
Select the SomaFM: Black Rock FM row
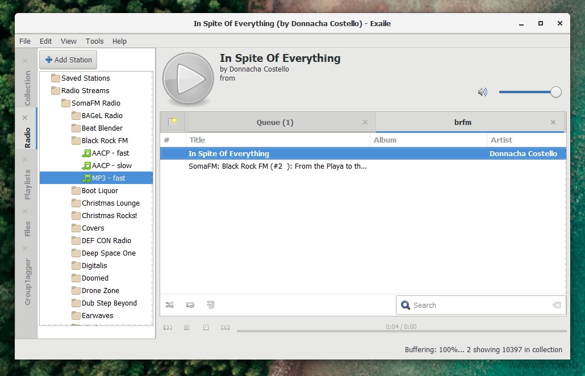click(363, 166)
